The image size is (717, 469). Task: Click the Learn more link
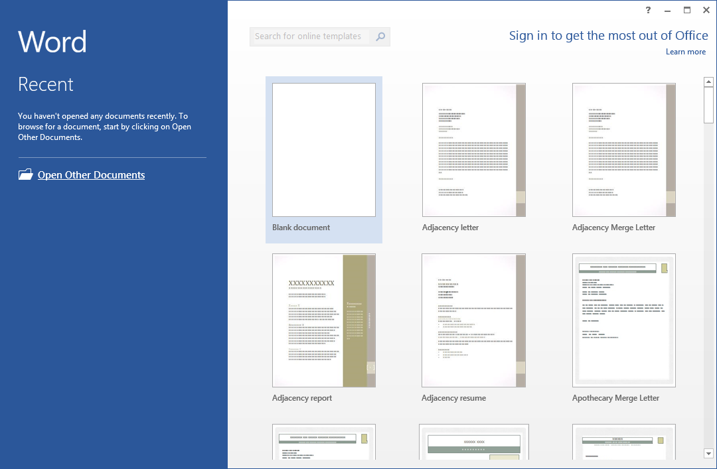click(685, 51)
